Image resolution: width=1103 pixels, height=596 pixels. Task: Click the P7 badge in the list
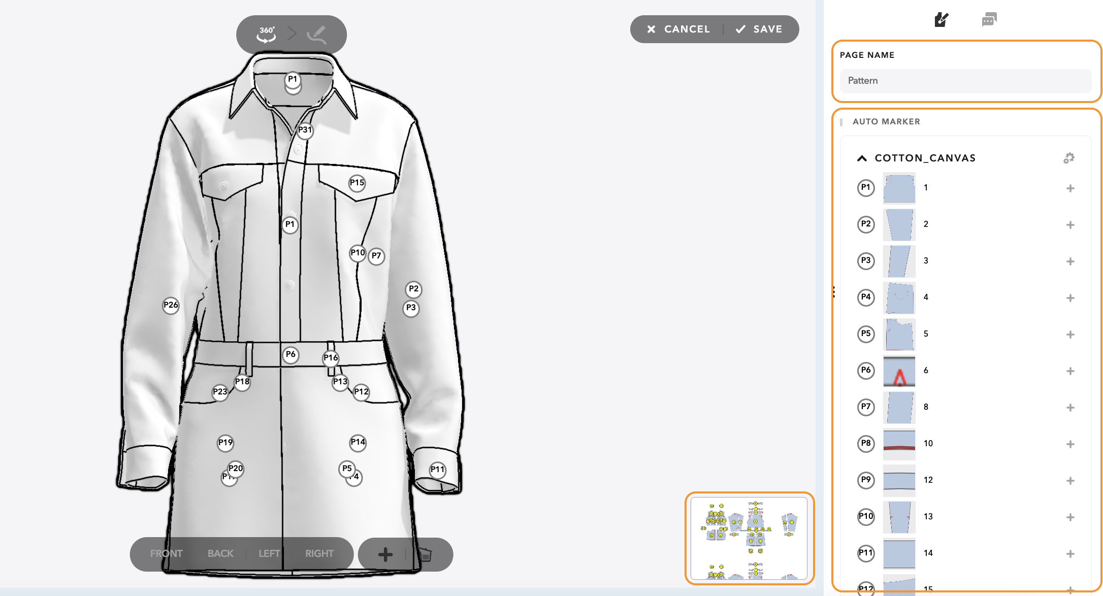[866, 407]
